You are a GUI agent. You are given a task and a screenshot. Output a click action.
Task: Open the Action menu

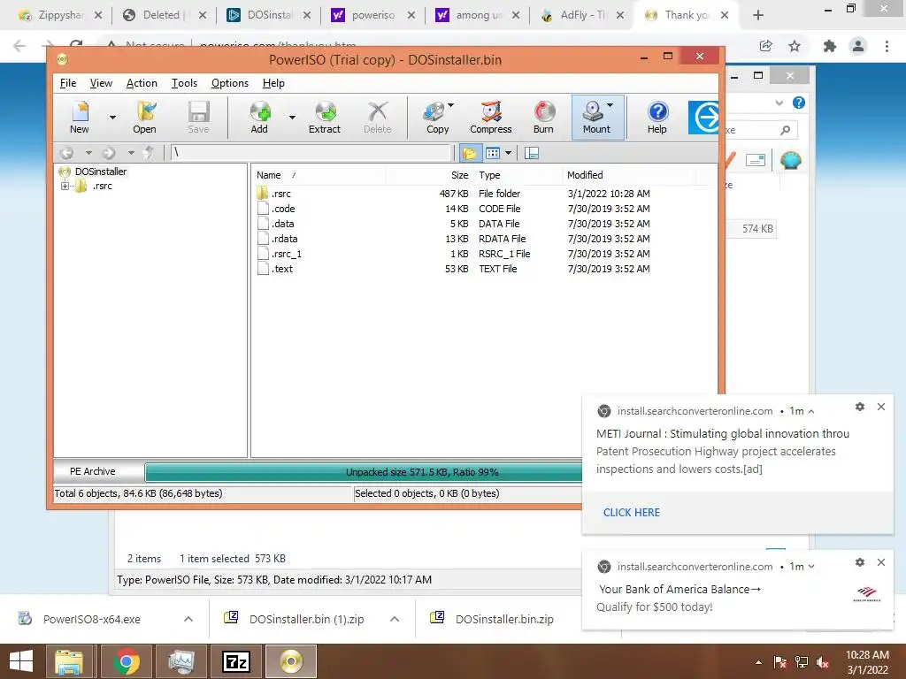(142, 83)
